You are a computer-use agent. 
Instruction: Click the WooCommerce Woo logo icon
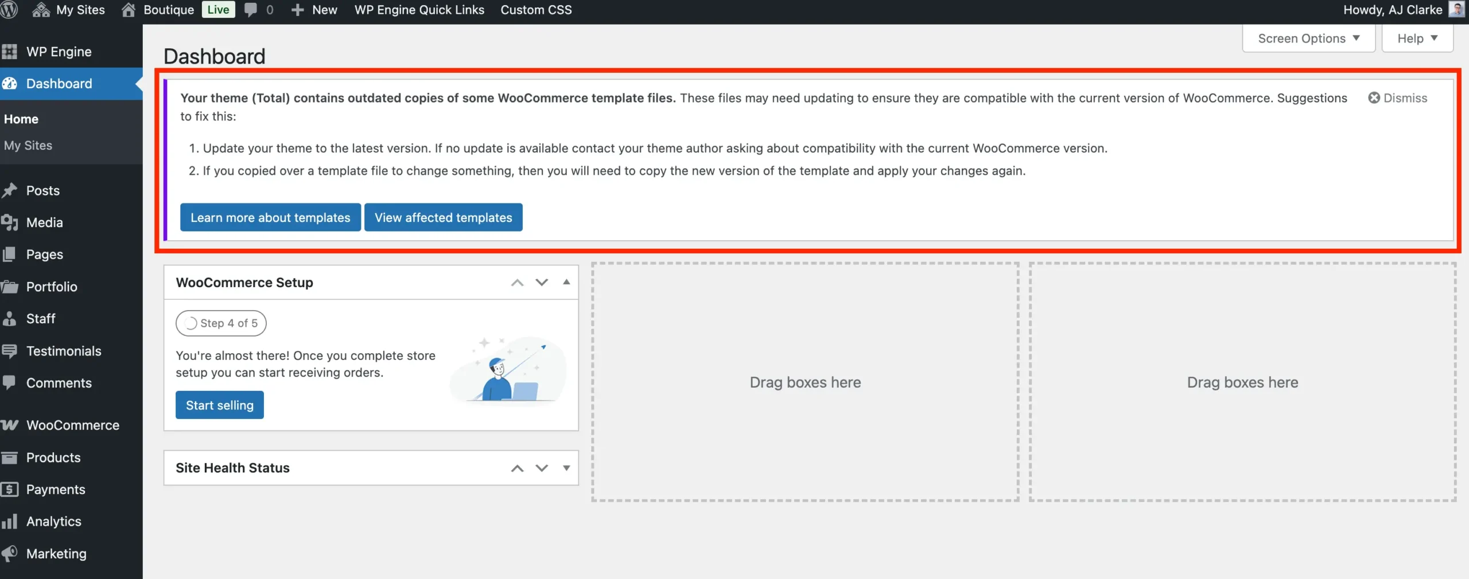coord(9,425)
